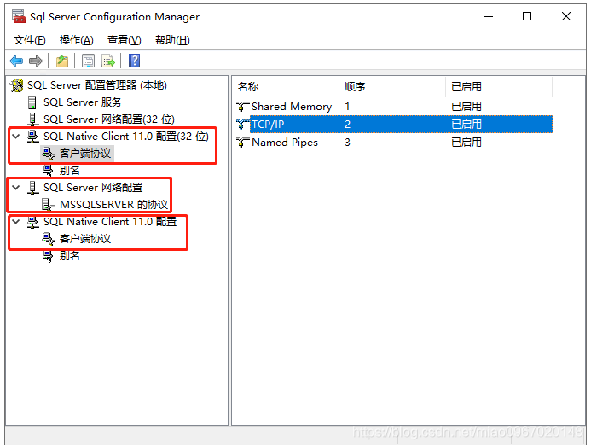Click order value 1 in Shared Memory row

347,107
